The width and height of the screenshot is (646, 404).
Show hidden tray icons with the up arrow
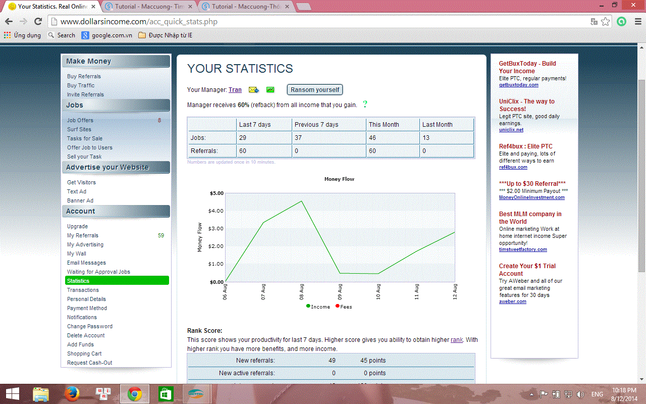click(x=531, y=394)
